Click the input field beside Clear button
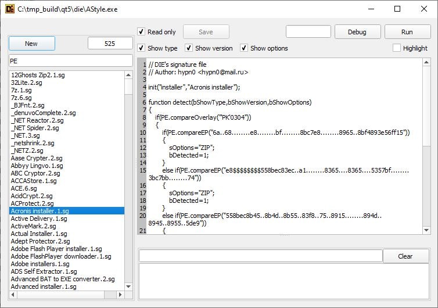This screenshot has height=308, width=438. point(260,256)
